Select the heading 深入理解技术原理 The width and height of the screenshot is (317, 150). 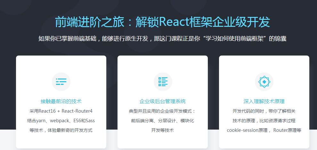point(264,101)
